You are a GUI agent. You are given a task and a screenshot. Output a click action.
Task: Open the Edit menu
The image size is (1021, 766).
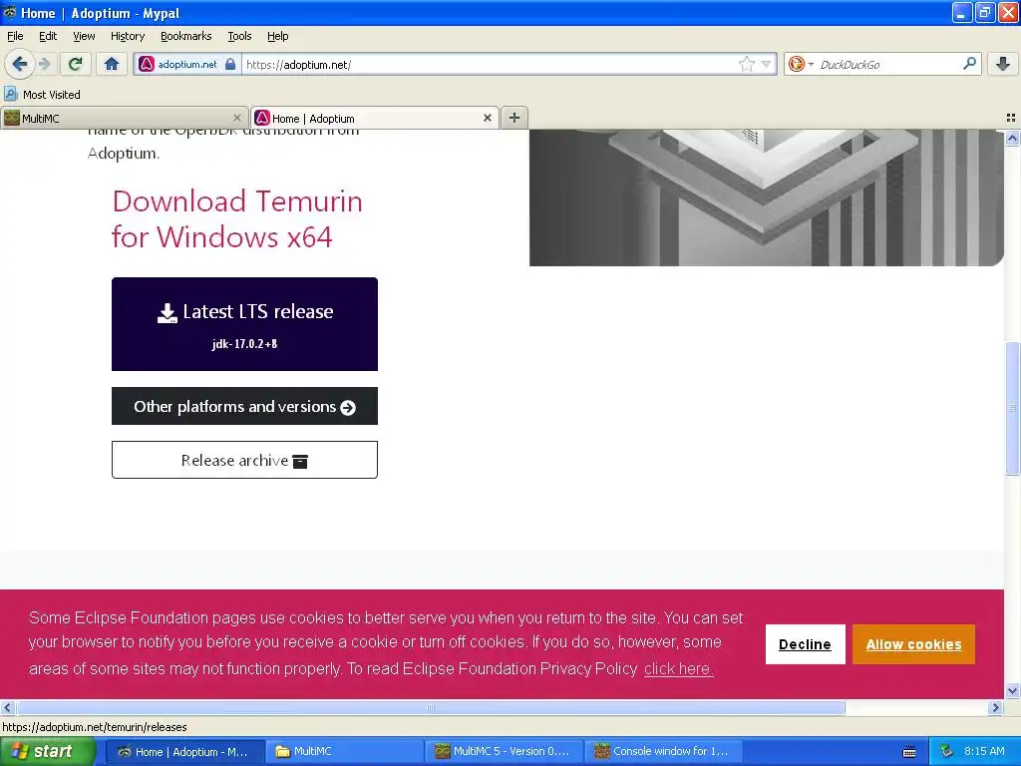48,36
